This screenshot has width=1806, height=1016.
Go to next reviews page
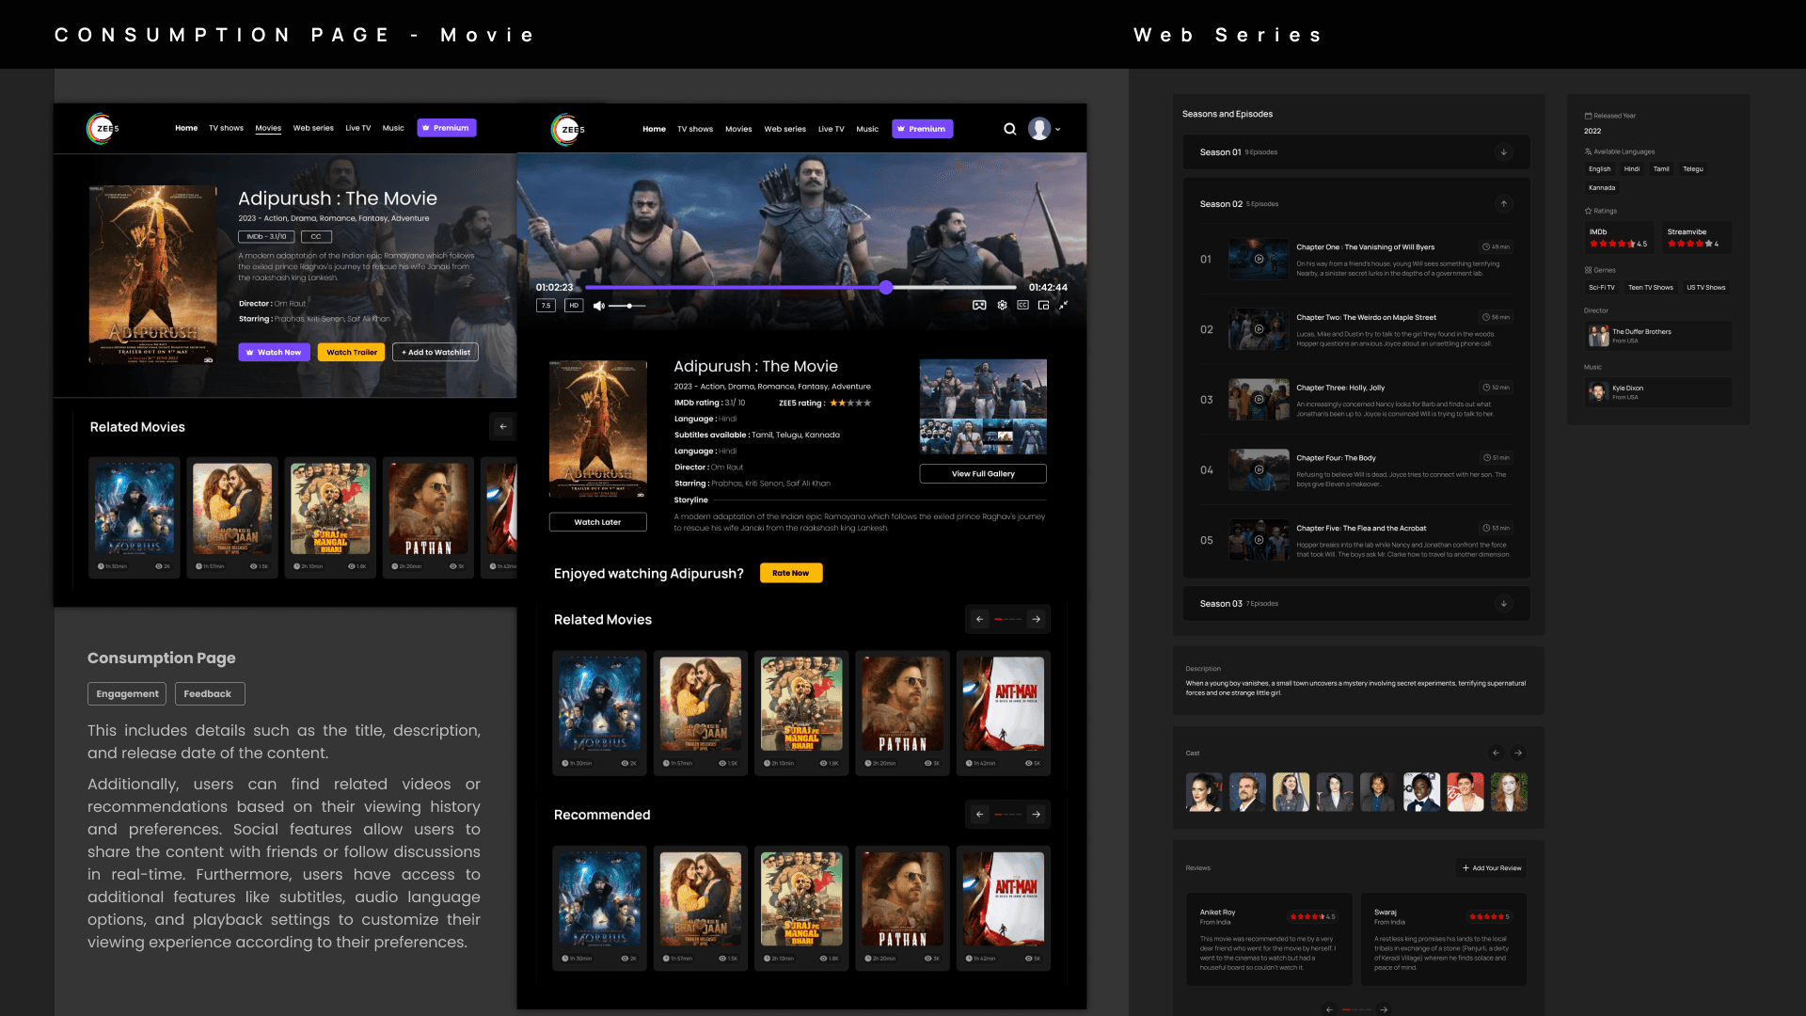click(x=1384, y=1009)
